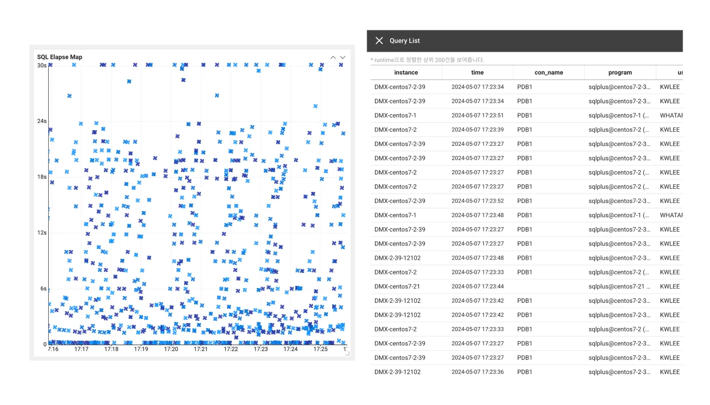Click the time cell 2024-05-07 17:23:51
This screenshot has height=405, width=710.
tap(478, 115)
